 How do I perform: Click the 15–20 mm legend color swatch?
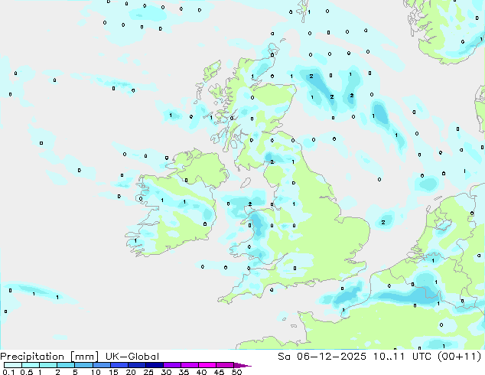pos(119,365)
